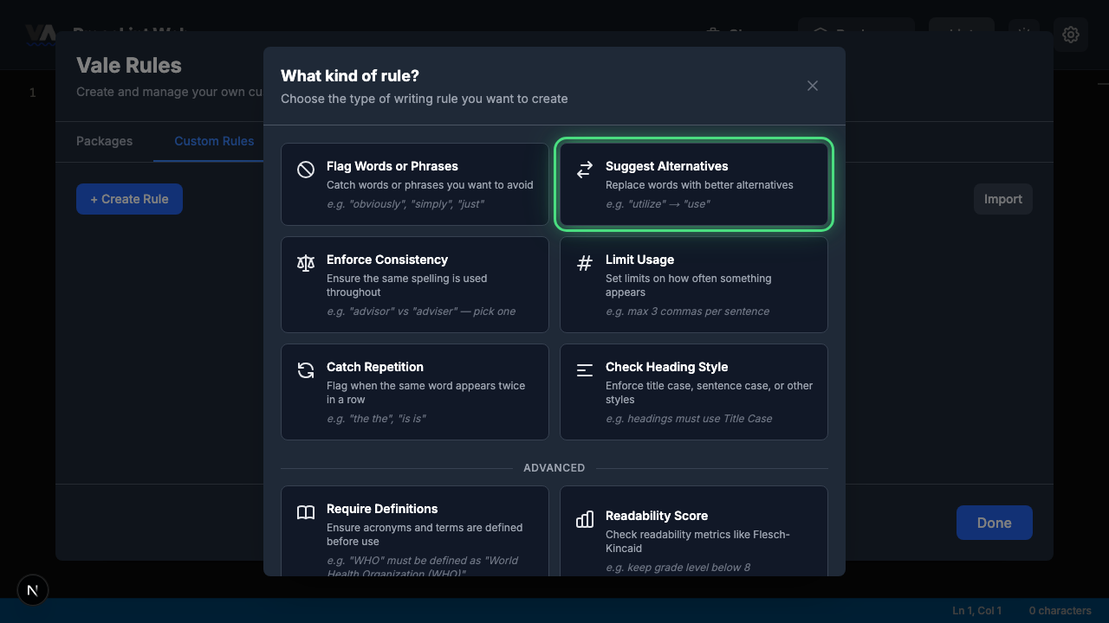Select the Require Definitions book icon
1109x623 pixels.
pyautogui.click(x=306, y=512)
